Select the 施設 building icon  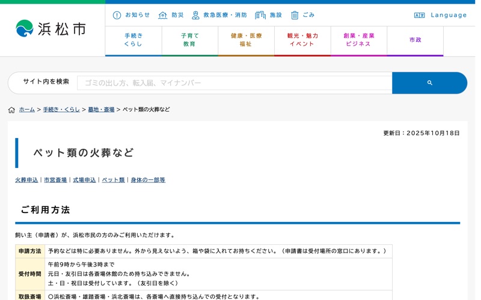pyautogui.click(x=260, y=15)
